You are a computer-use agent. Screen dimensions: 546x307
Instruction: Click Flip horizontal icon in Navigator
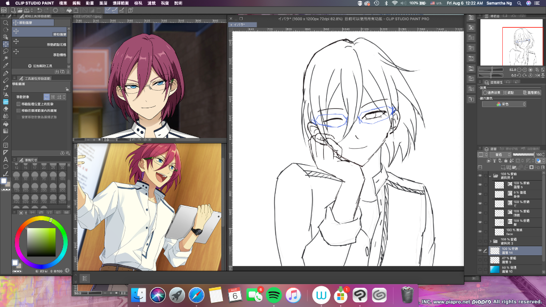(537, 75)
